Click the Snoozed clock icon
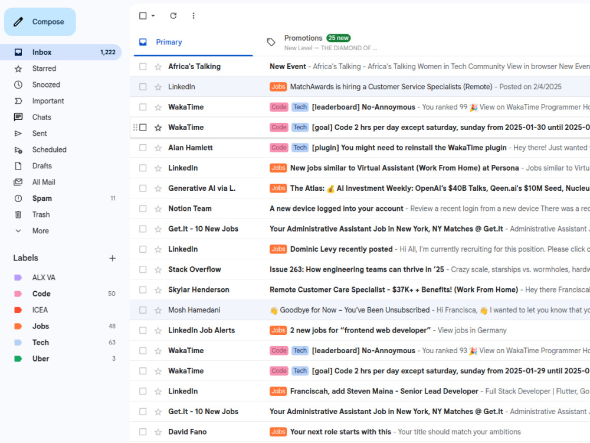The image size is (590, 443). click(x=18, y=84)
